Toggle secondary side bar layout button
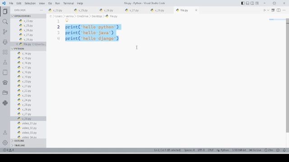The width and height of the screenshot is (289, 162). click(x=252, y=3)
